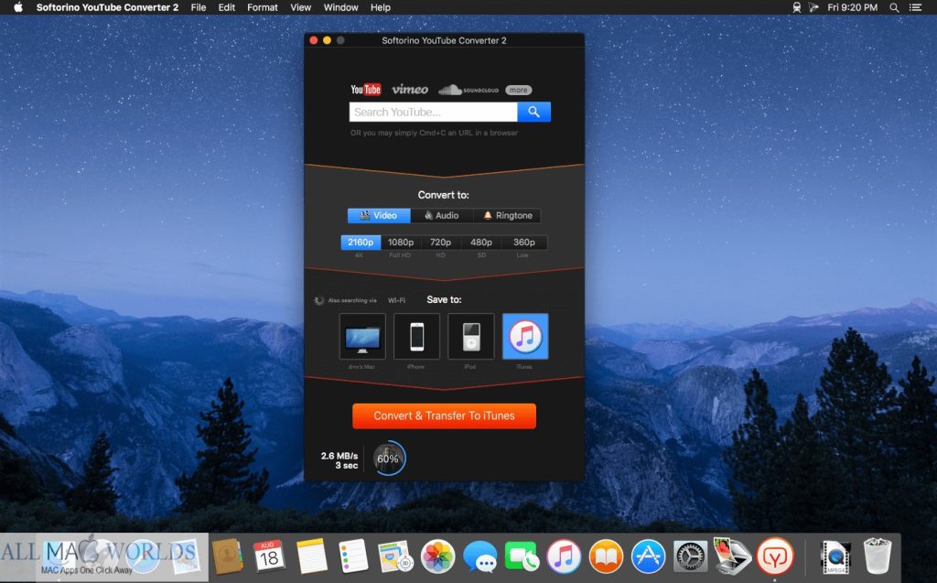Image resolution: width=937 pixels, height=583 pixels.
Task: Open the Softorino YouTube Converter 2 menu
Action: [108, 7]
